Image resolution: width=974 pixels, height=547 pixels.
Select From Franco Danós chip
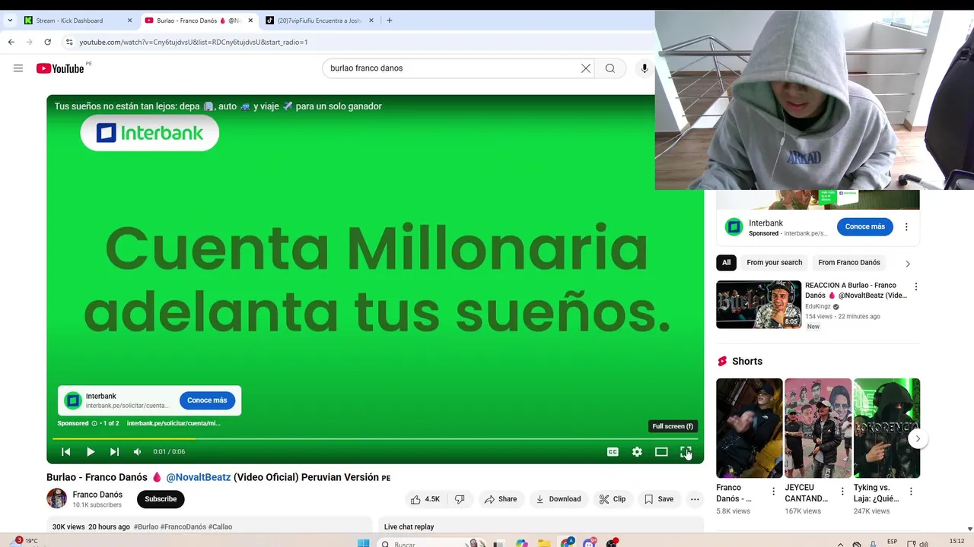[x=849, y=263]
